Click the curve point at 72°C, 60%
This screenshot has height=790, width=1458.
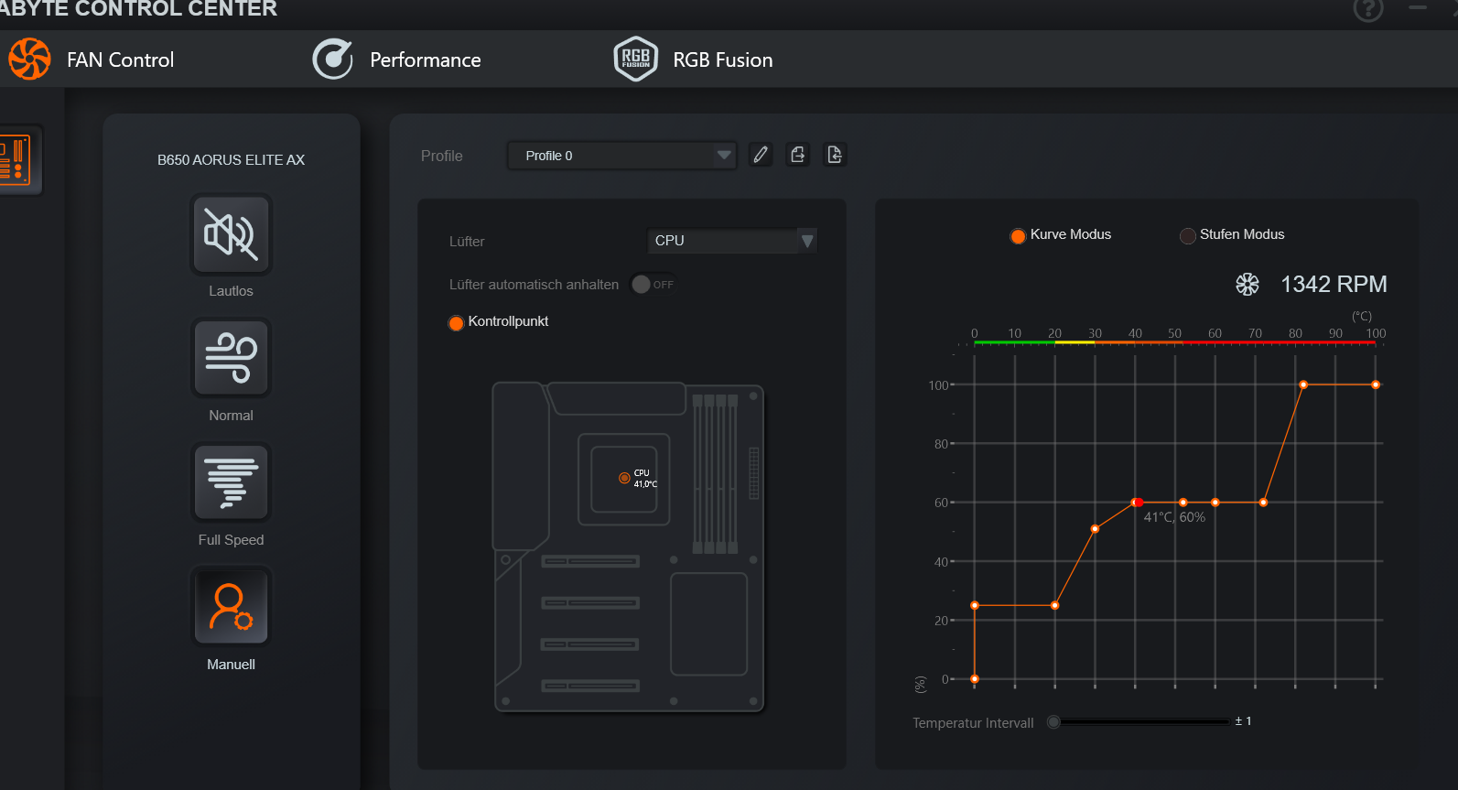click(1264, 503)
